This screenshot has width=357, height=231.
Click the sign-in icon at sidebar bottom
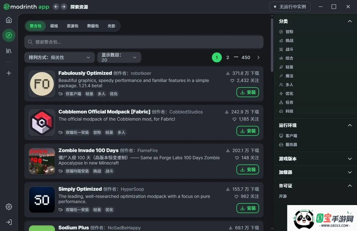[9, 222]
